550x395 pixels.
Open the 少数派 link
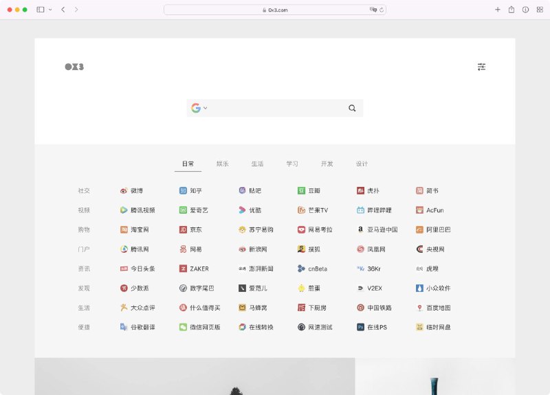coord(135,288)
